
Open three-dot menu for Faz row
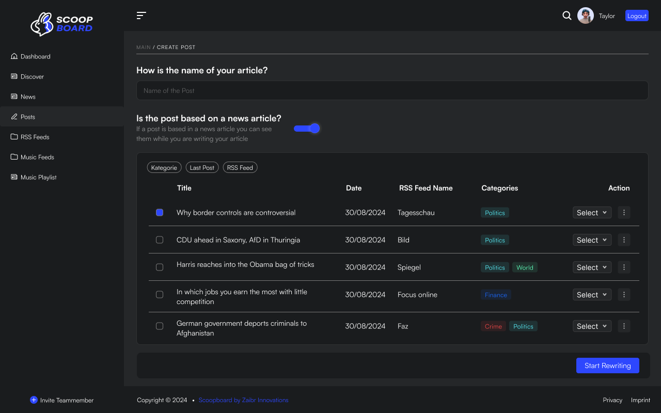[624, 326]
